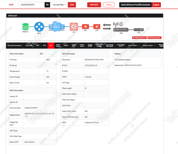This screenshot has width=178, height=154.
Task: Click the globe icon above ONT
Action: (x=121, y=24)
